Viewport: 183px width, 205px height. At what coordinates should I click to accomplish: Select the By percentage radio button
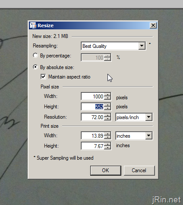tap(35, 55)
